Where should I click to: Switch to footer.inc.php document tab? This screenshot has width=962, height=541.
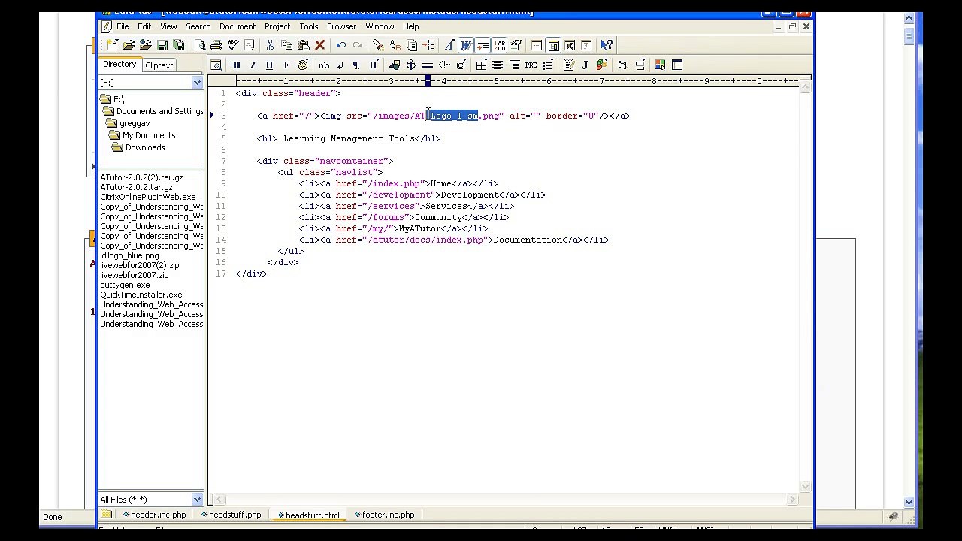click(x=384, y=515)
